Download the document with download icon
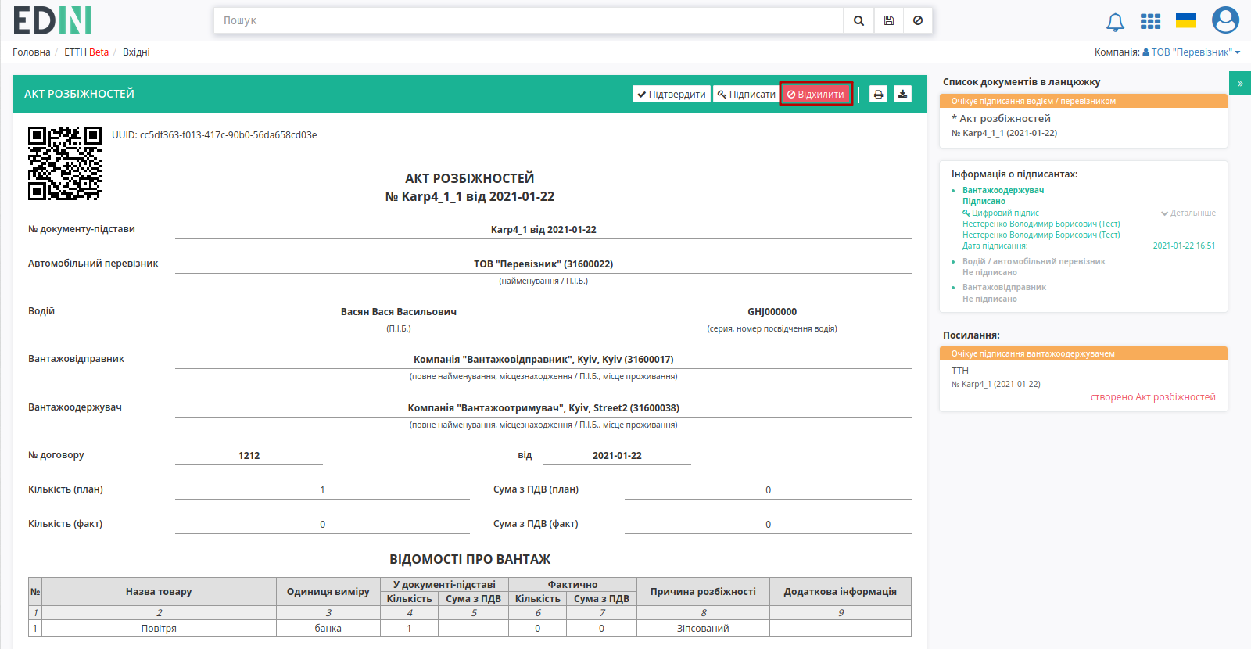The image size is (1251, 649). coord(902,94)
